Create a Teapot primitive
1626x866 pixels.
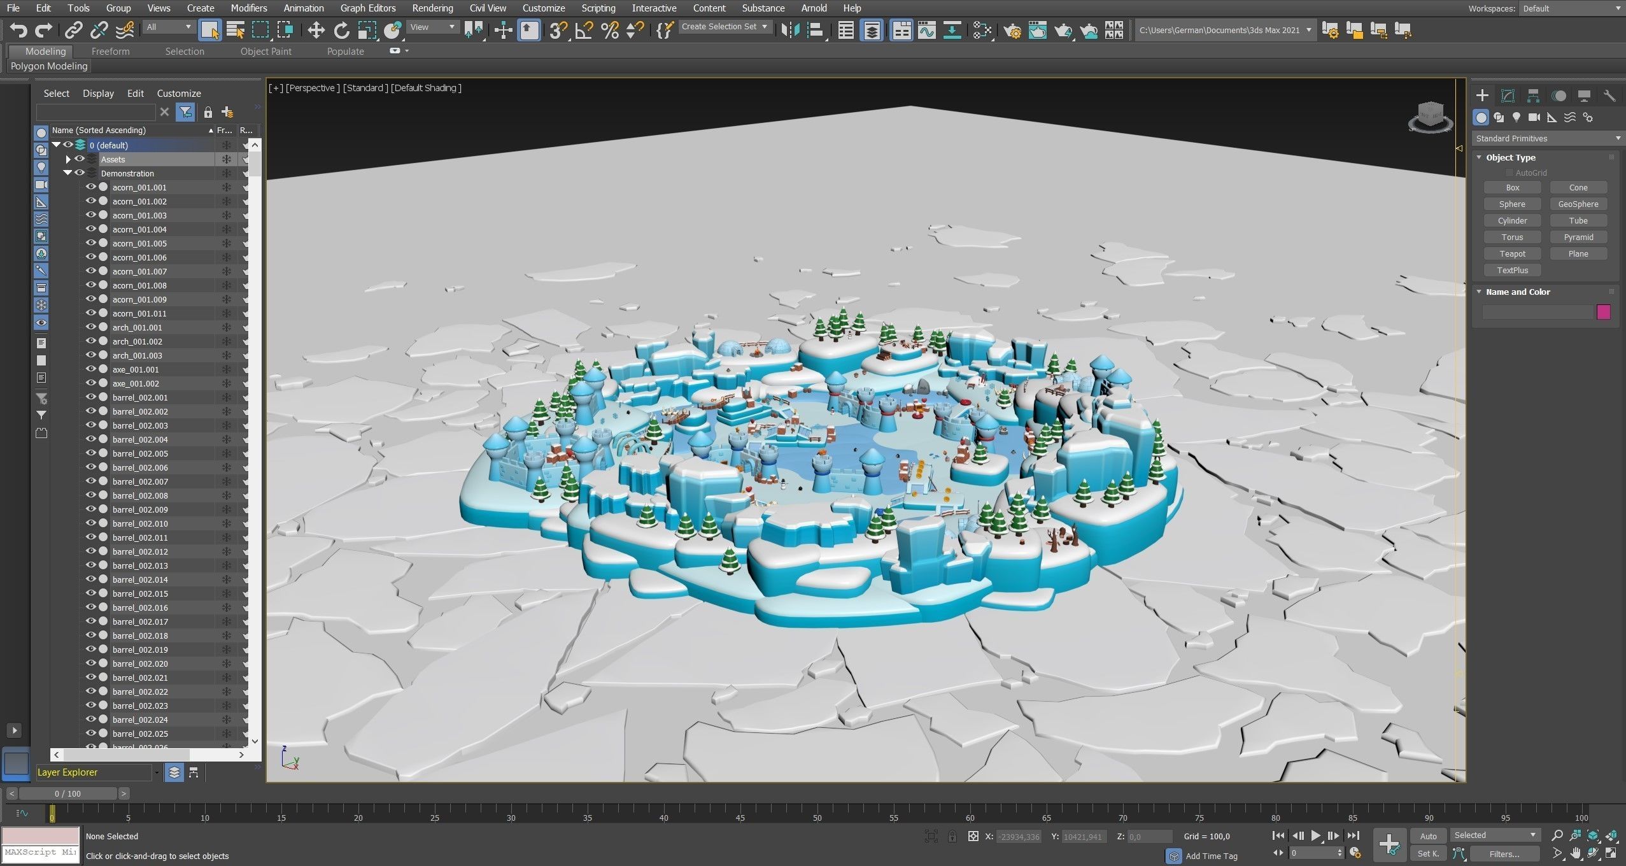coord(1512,253)
